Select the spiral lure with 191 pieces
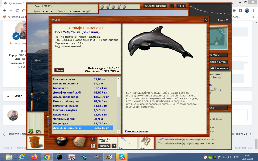The height and width of the screenshot is (161, 258). 146,141
